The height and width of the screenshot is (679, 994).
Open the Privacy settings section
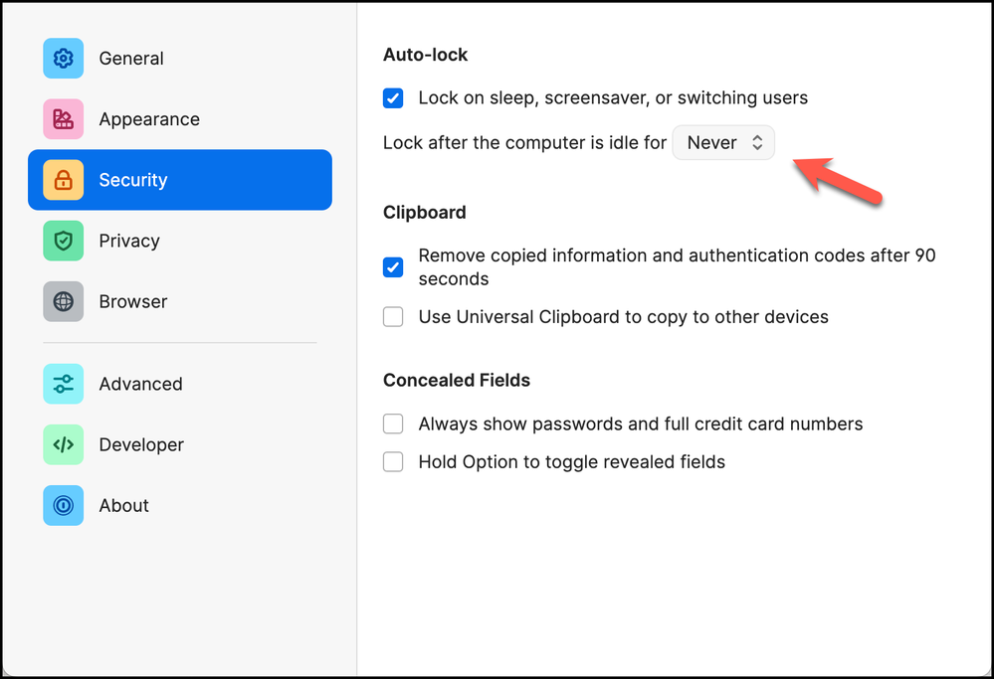click(x=129, y=241)
